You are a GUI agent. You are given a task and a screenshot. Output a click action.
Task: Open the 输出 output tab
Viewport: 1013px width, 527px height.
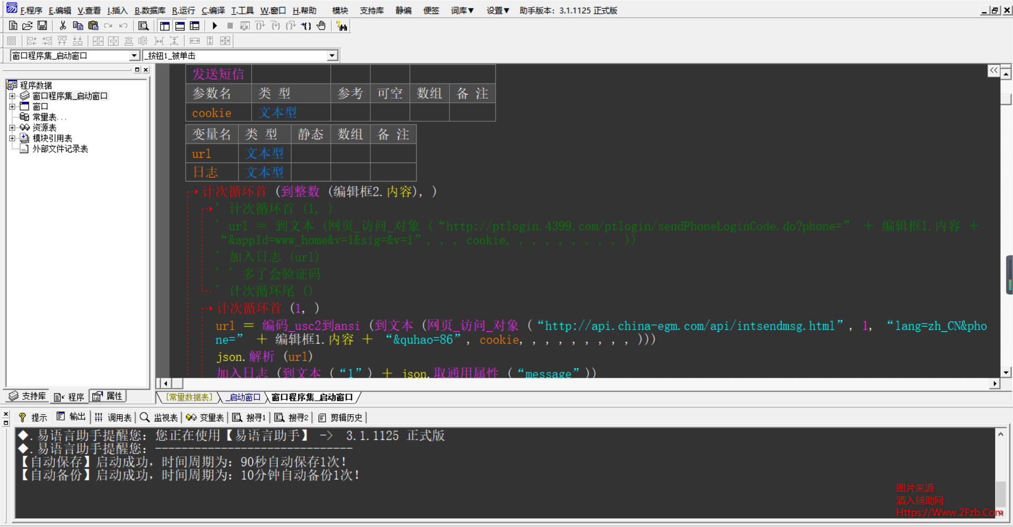pos(71,417)
